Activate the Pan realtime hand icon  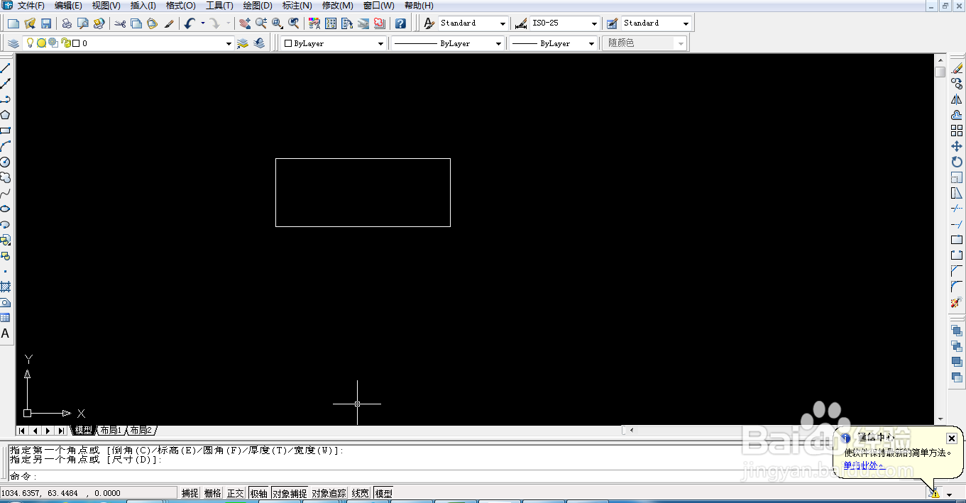(x=244, y=23)
